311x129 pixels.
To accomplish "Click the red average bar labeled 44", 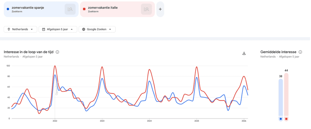I will [x=286, y=94].
